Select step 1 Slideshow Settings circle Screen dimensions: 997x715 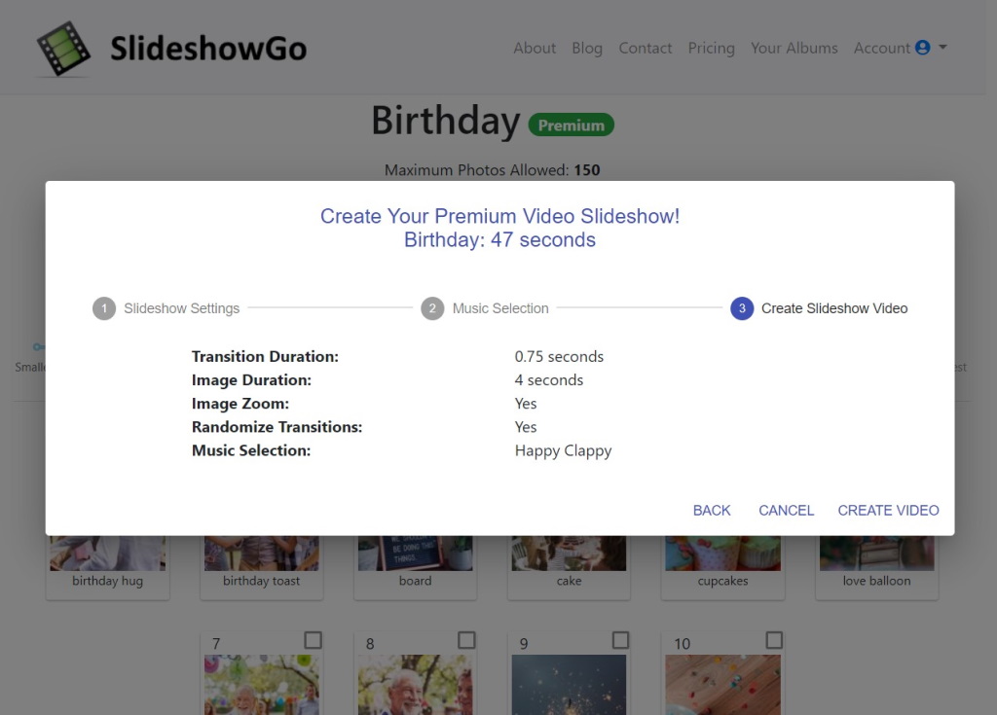104,308
